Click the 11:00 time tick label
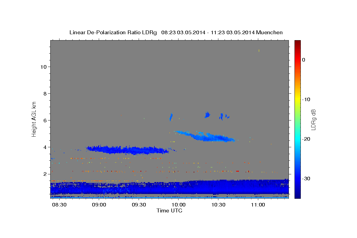 coord(258,205)
